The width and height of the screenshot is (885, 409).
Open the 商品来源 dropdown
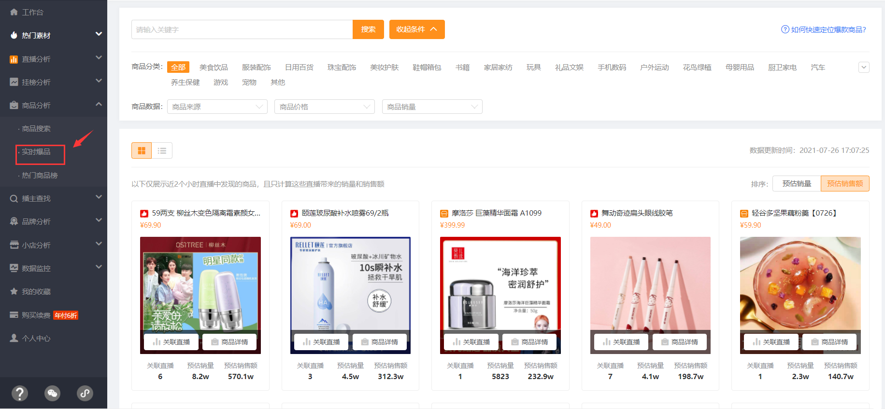217,107
